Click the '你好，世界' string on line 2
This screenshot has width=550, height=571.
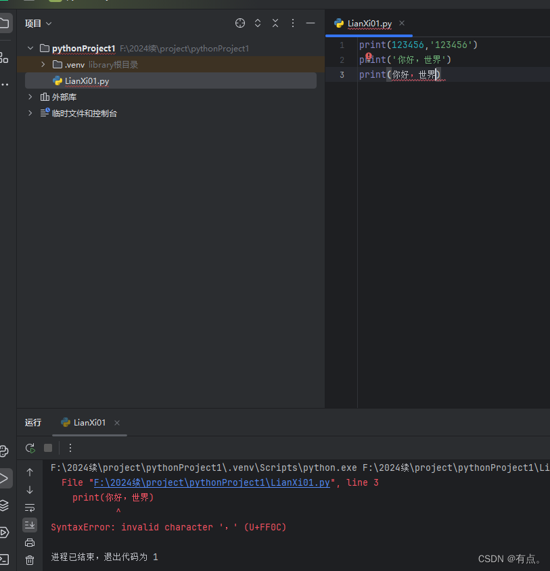click(x=419, y=60)
